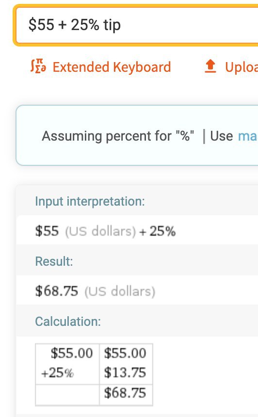This screenshot has width=258, height=417.
Task: Click the Extended Keyboard math symbols icon
Action: (38, 66)
